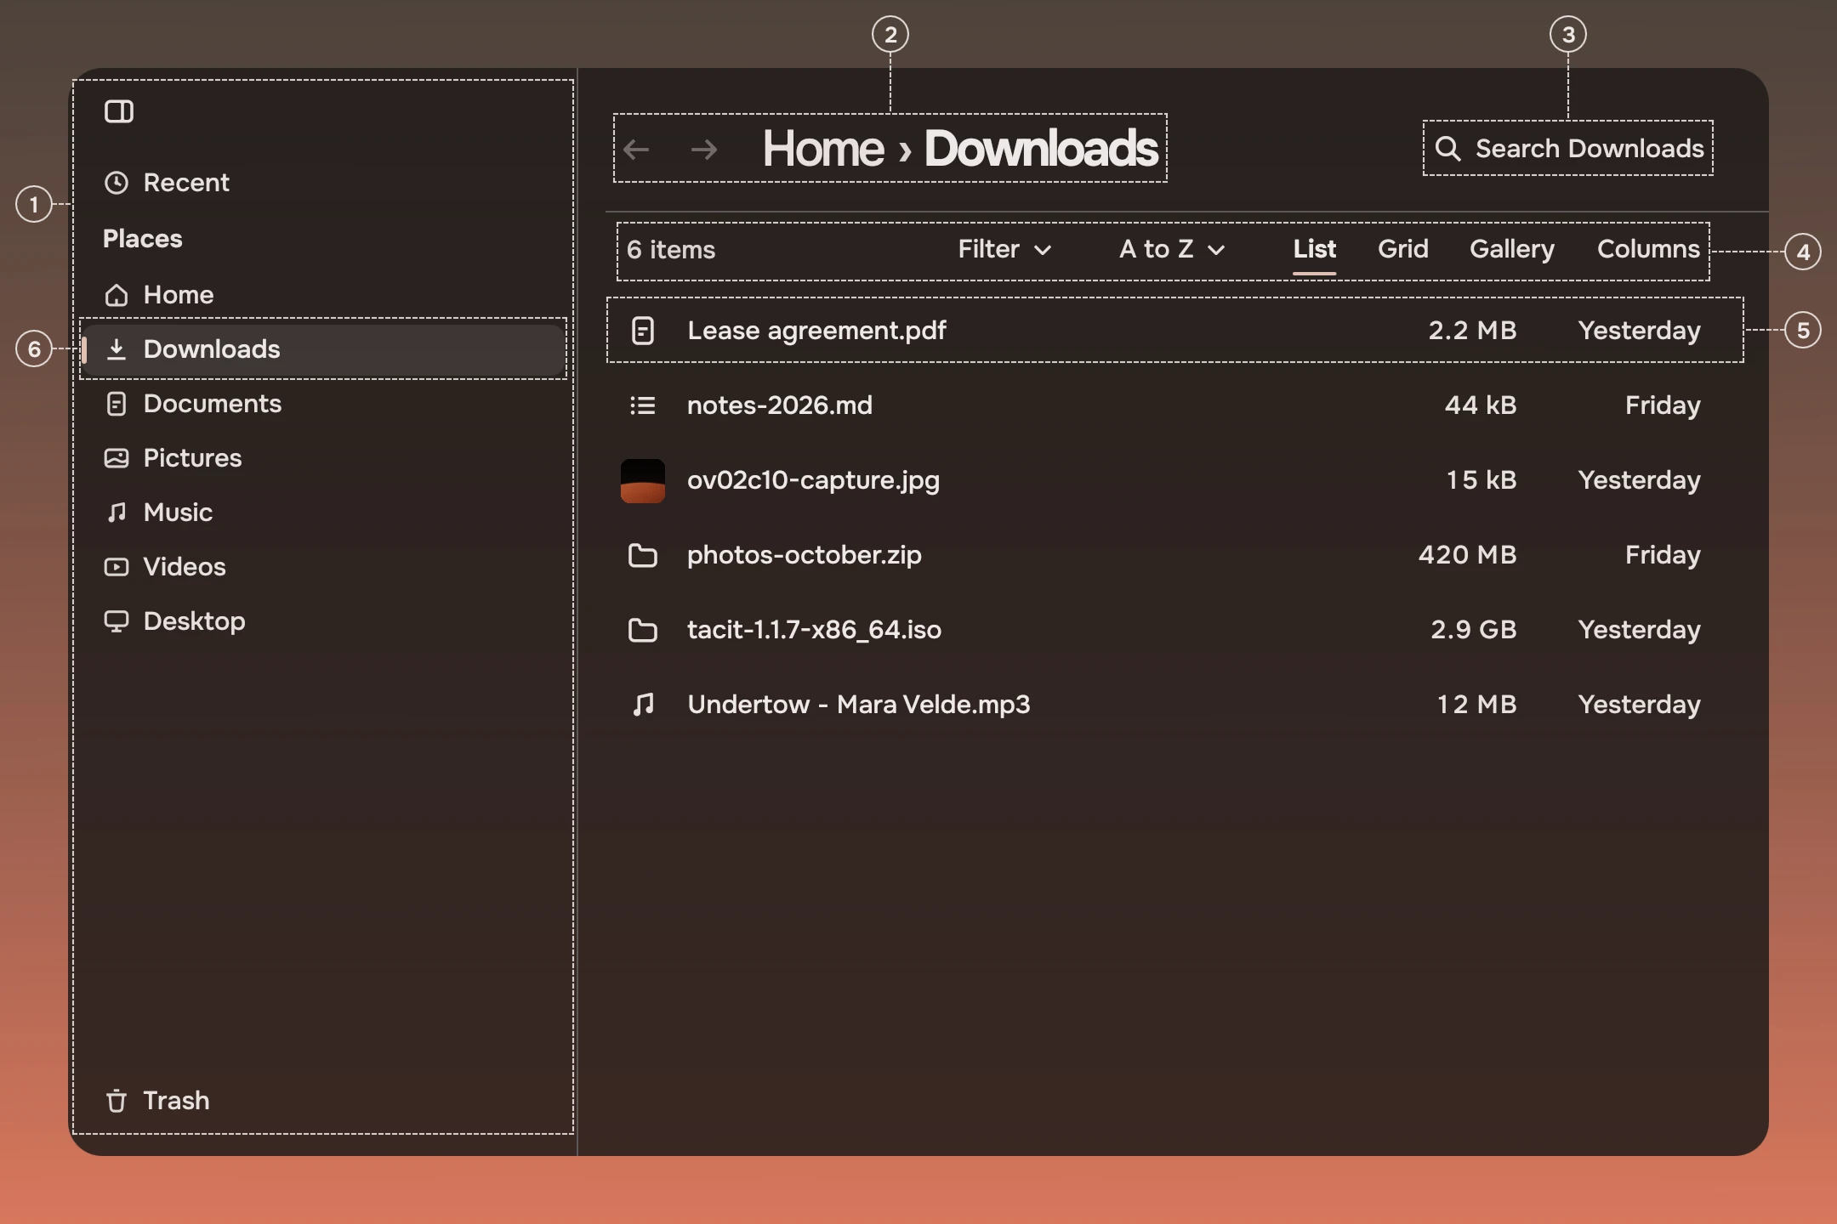
Task: Click the Recent clock icon
Action: pyautogui.click(x=117, y=183)
